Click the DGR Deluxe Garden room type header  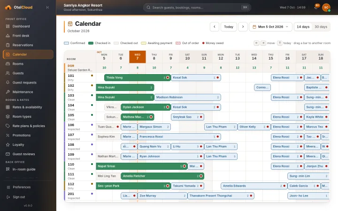80,68
